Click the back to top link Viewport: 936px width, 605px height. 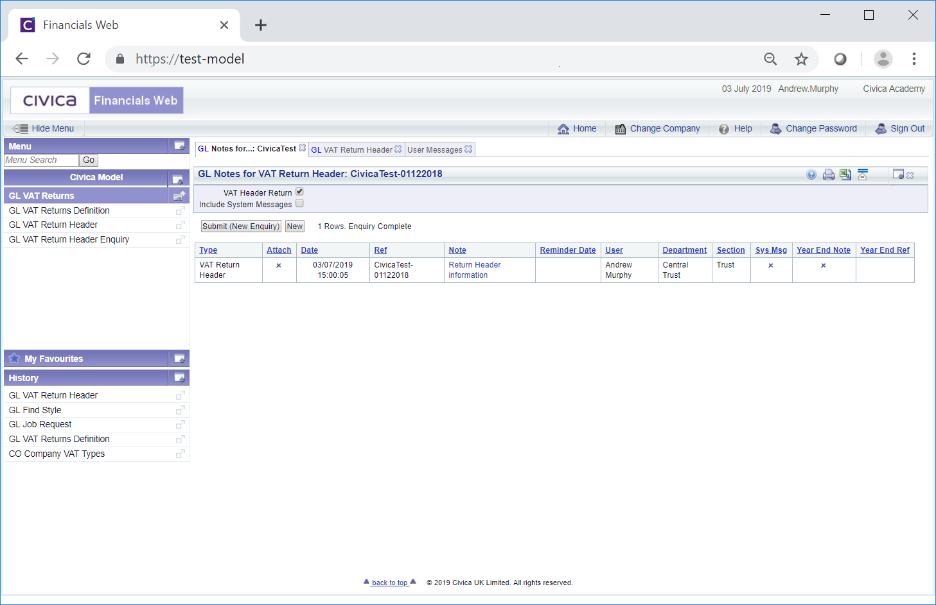point(390,583)
